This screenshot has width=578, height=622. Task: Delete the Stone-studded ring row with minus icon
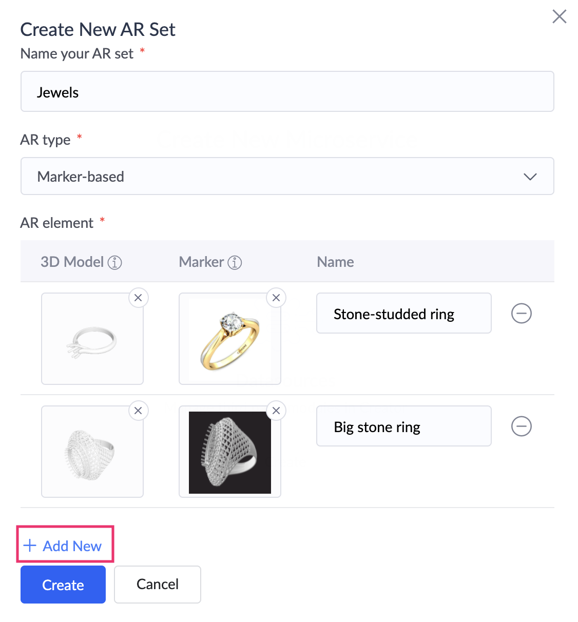tap(522, 313)
